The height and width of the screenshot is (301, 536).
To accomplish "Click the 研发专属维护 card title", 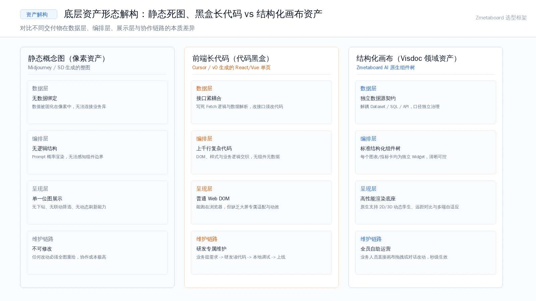I will (211, 249).
